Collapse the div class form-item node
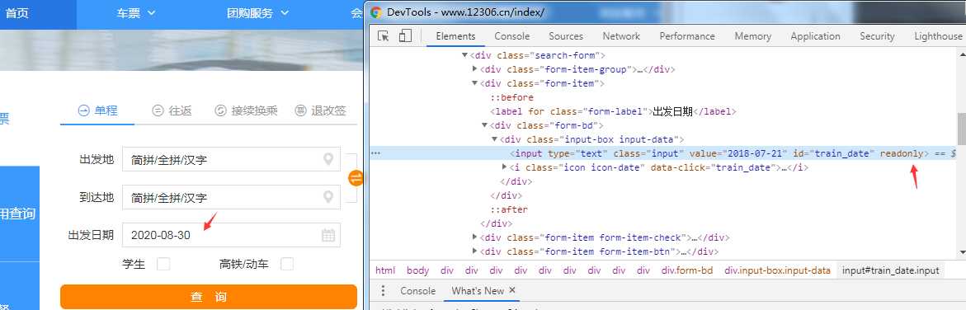The height and width of the screenshot is (310, 966). pyautogui.click(x=474, y=83)
